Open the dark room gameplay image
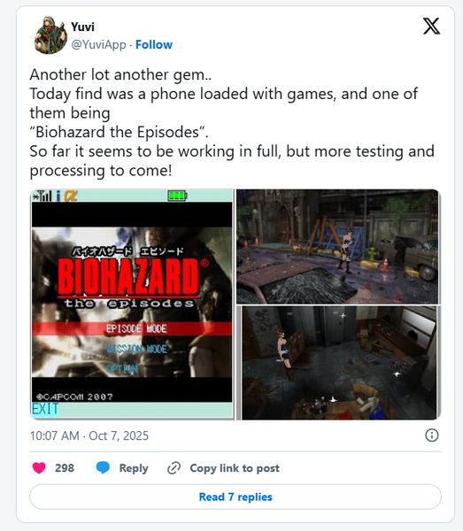463x531 pixels. [x=338, y=363]
